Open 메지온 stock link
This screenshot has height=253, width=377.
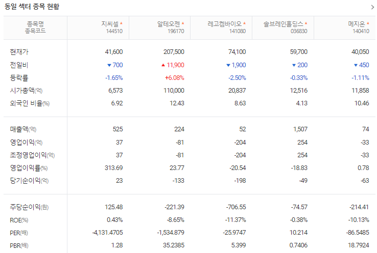tap(357, 24)
